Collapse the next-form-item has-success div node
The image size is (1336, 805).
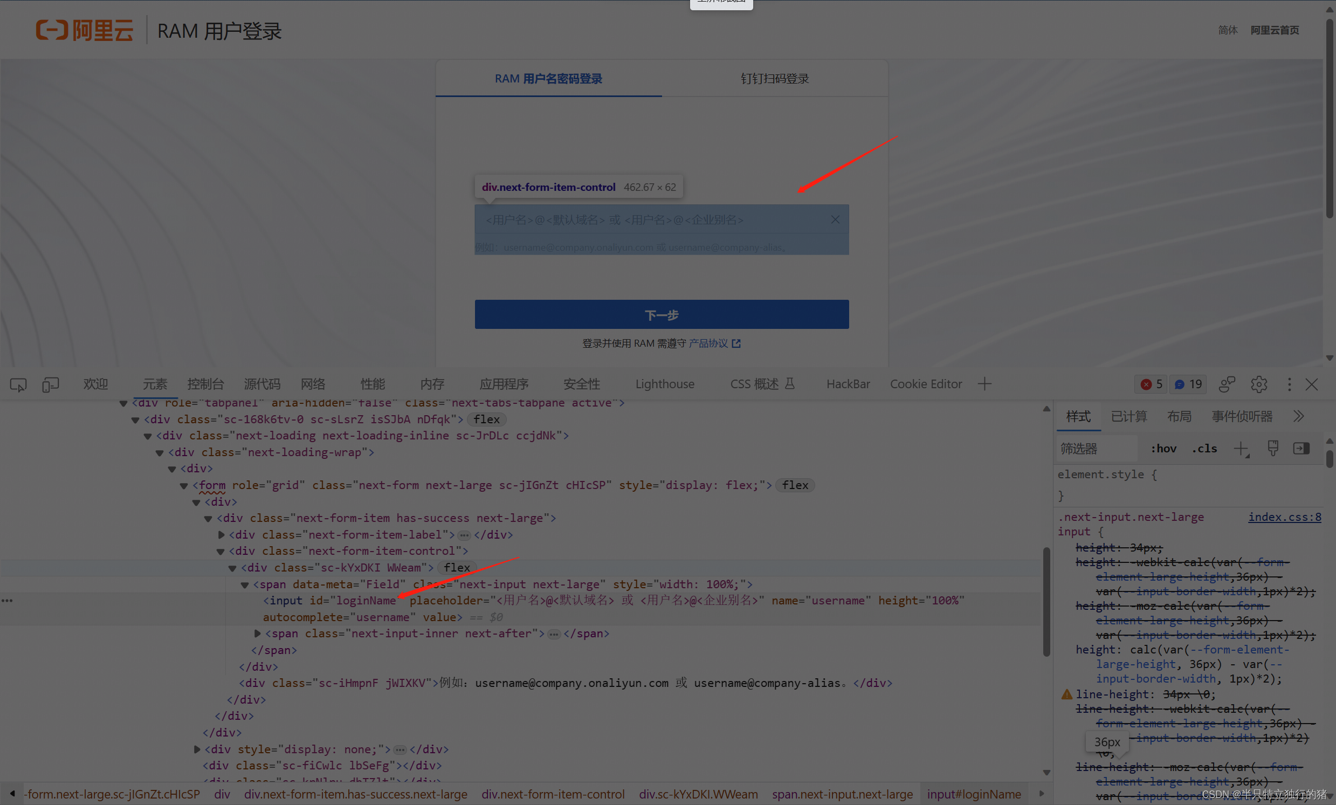tap(208, 519)
